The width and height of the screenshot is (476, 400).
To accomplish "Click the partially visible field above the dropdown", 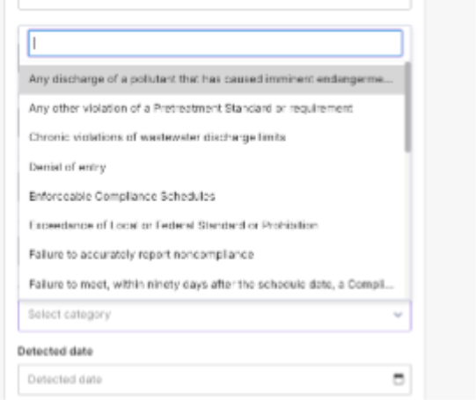I will (215, 5).
